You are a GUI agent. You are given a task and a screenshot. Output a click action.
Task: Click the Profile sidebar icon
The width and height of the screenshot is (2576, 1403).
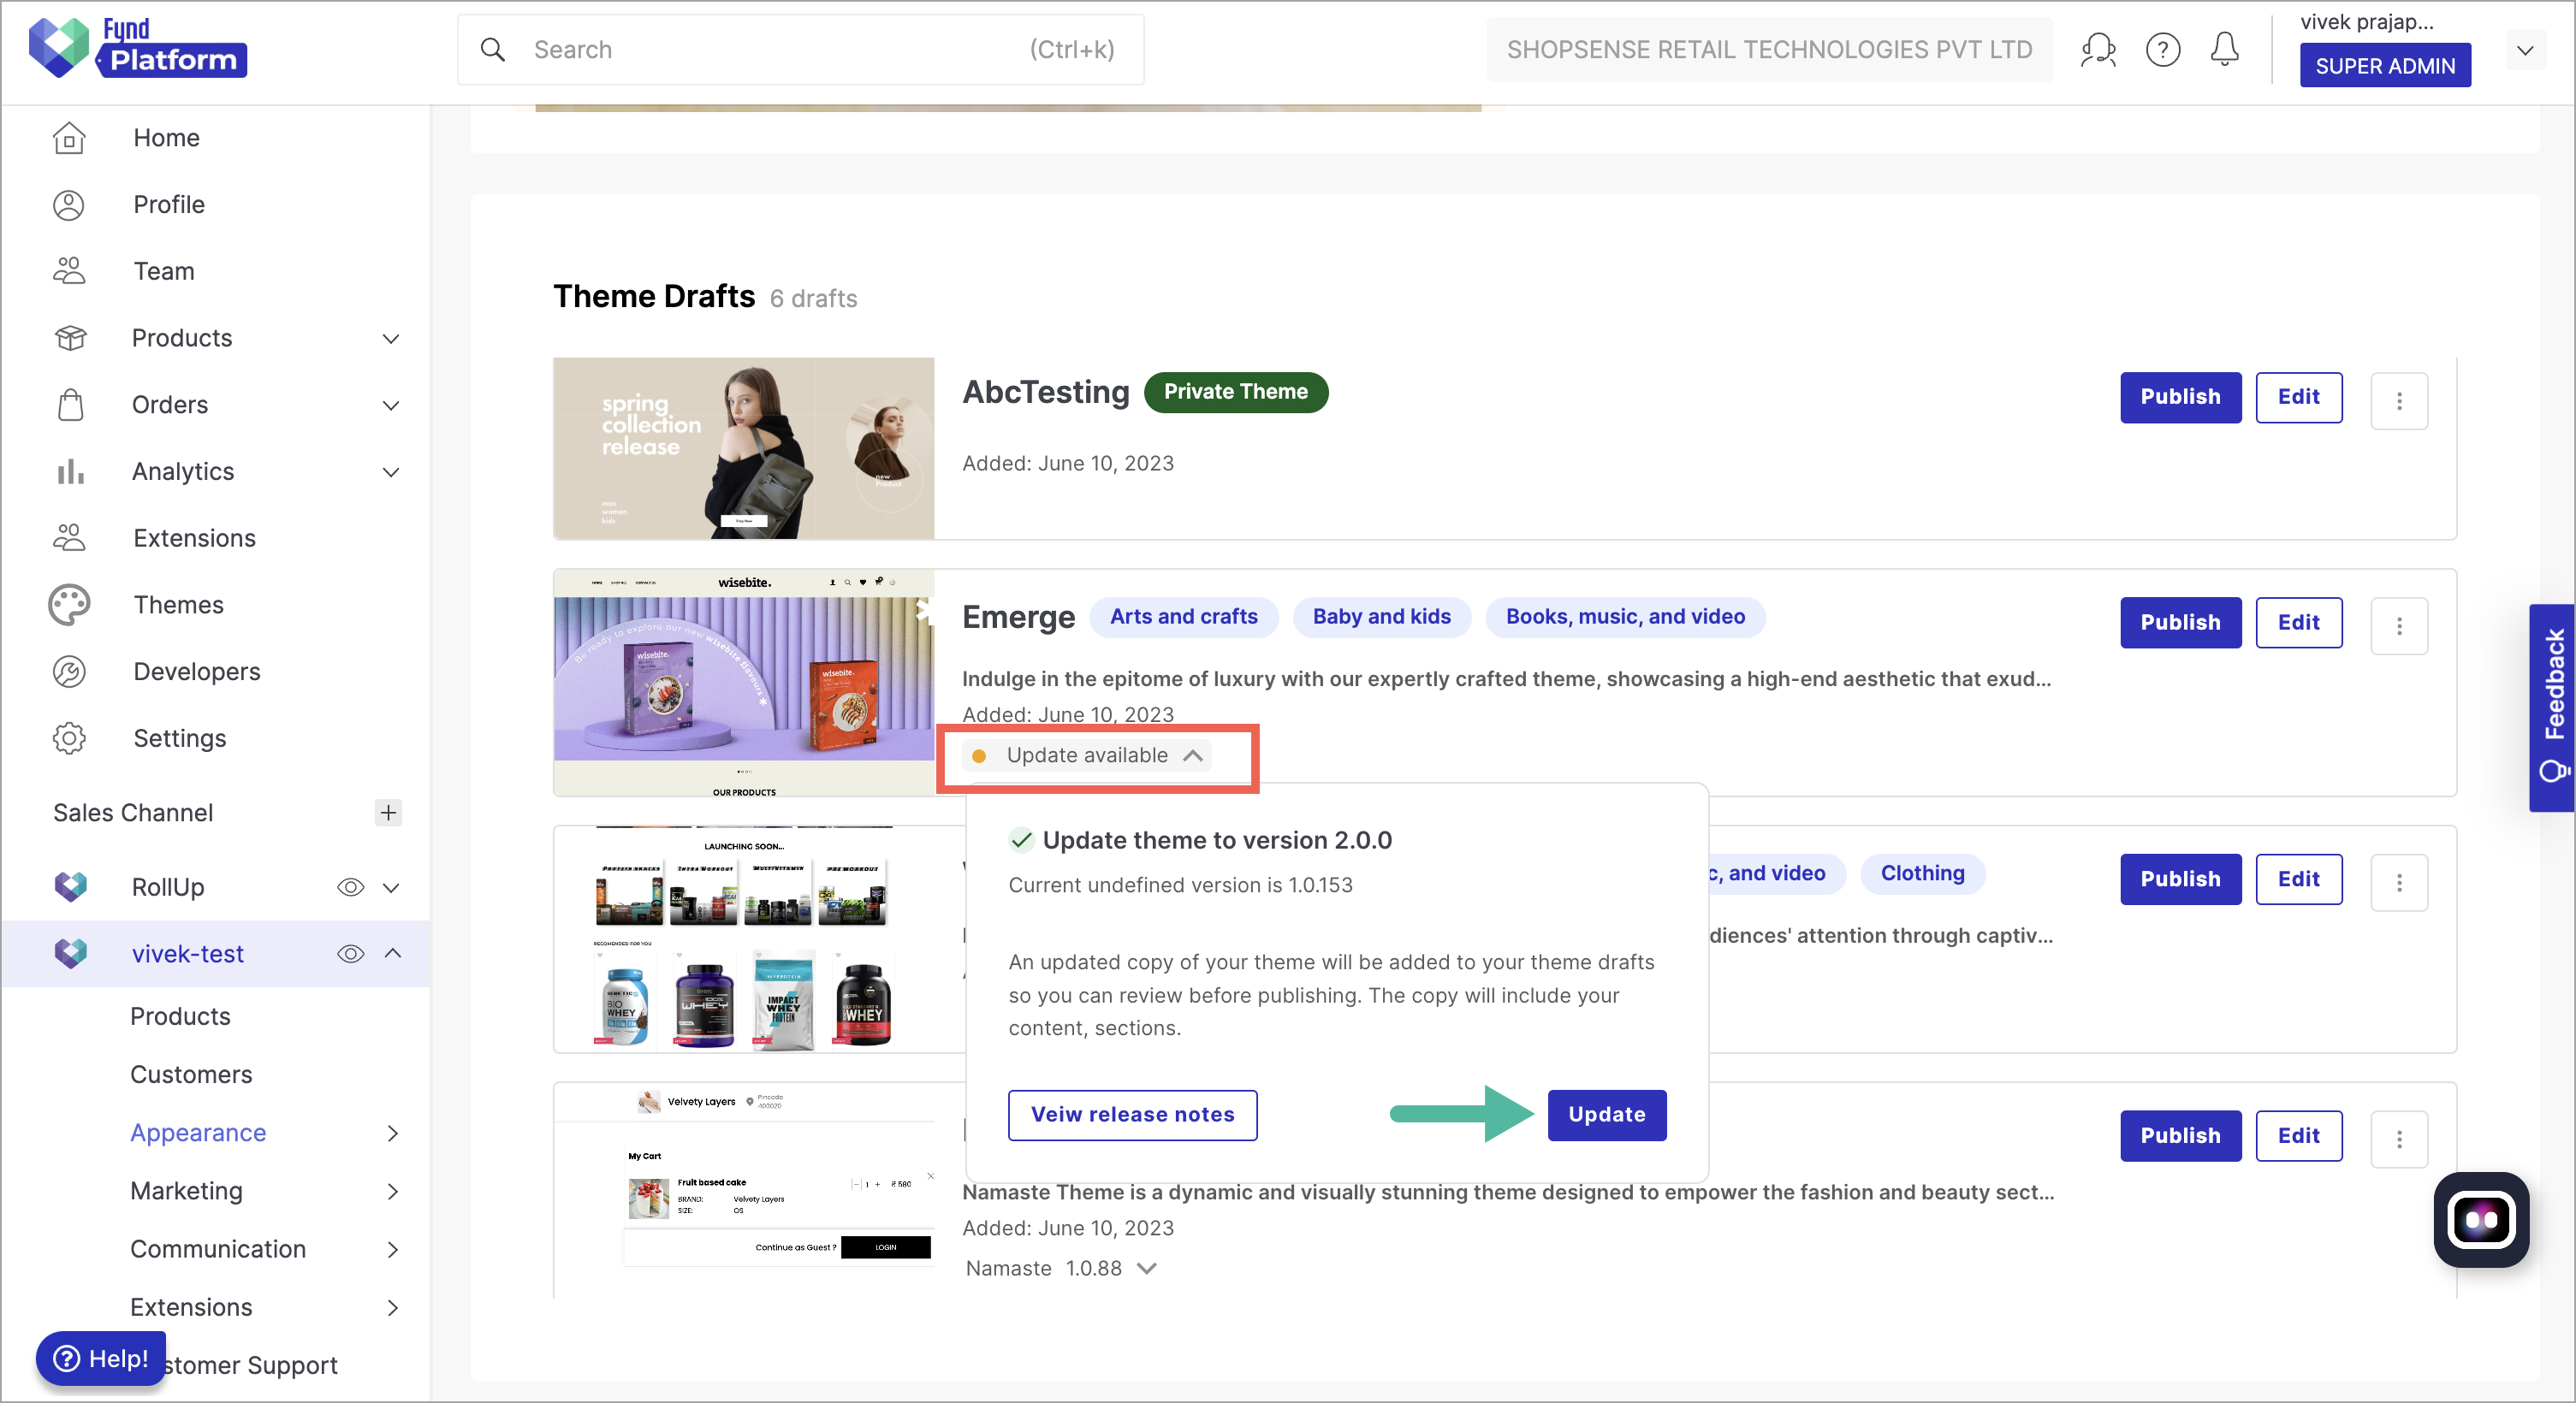69,204
